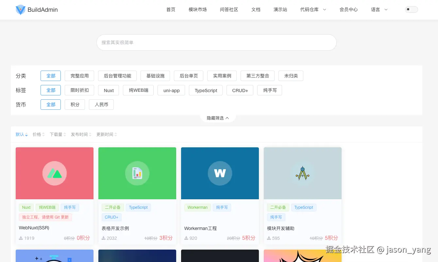Click 独立工程，请使用 Git 更新 tag

(45, 217)
